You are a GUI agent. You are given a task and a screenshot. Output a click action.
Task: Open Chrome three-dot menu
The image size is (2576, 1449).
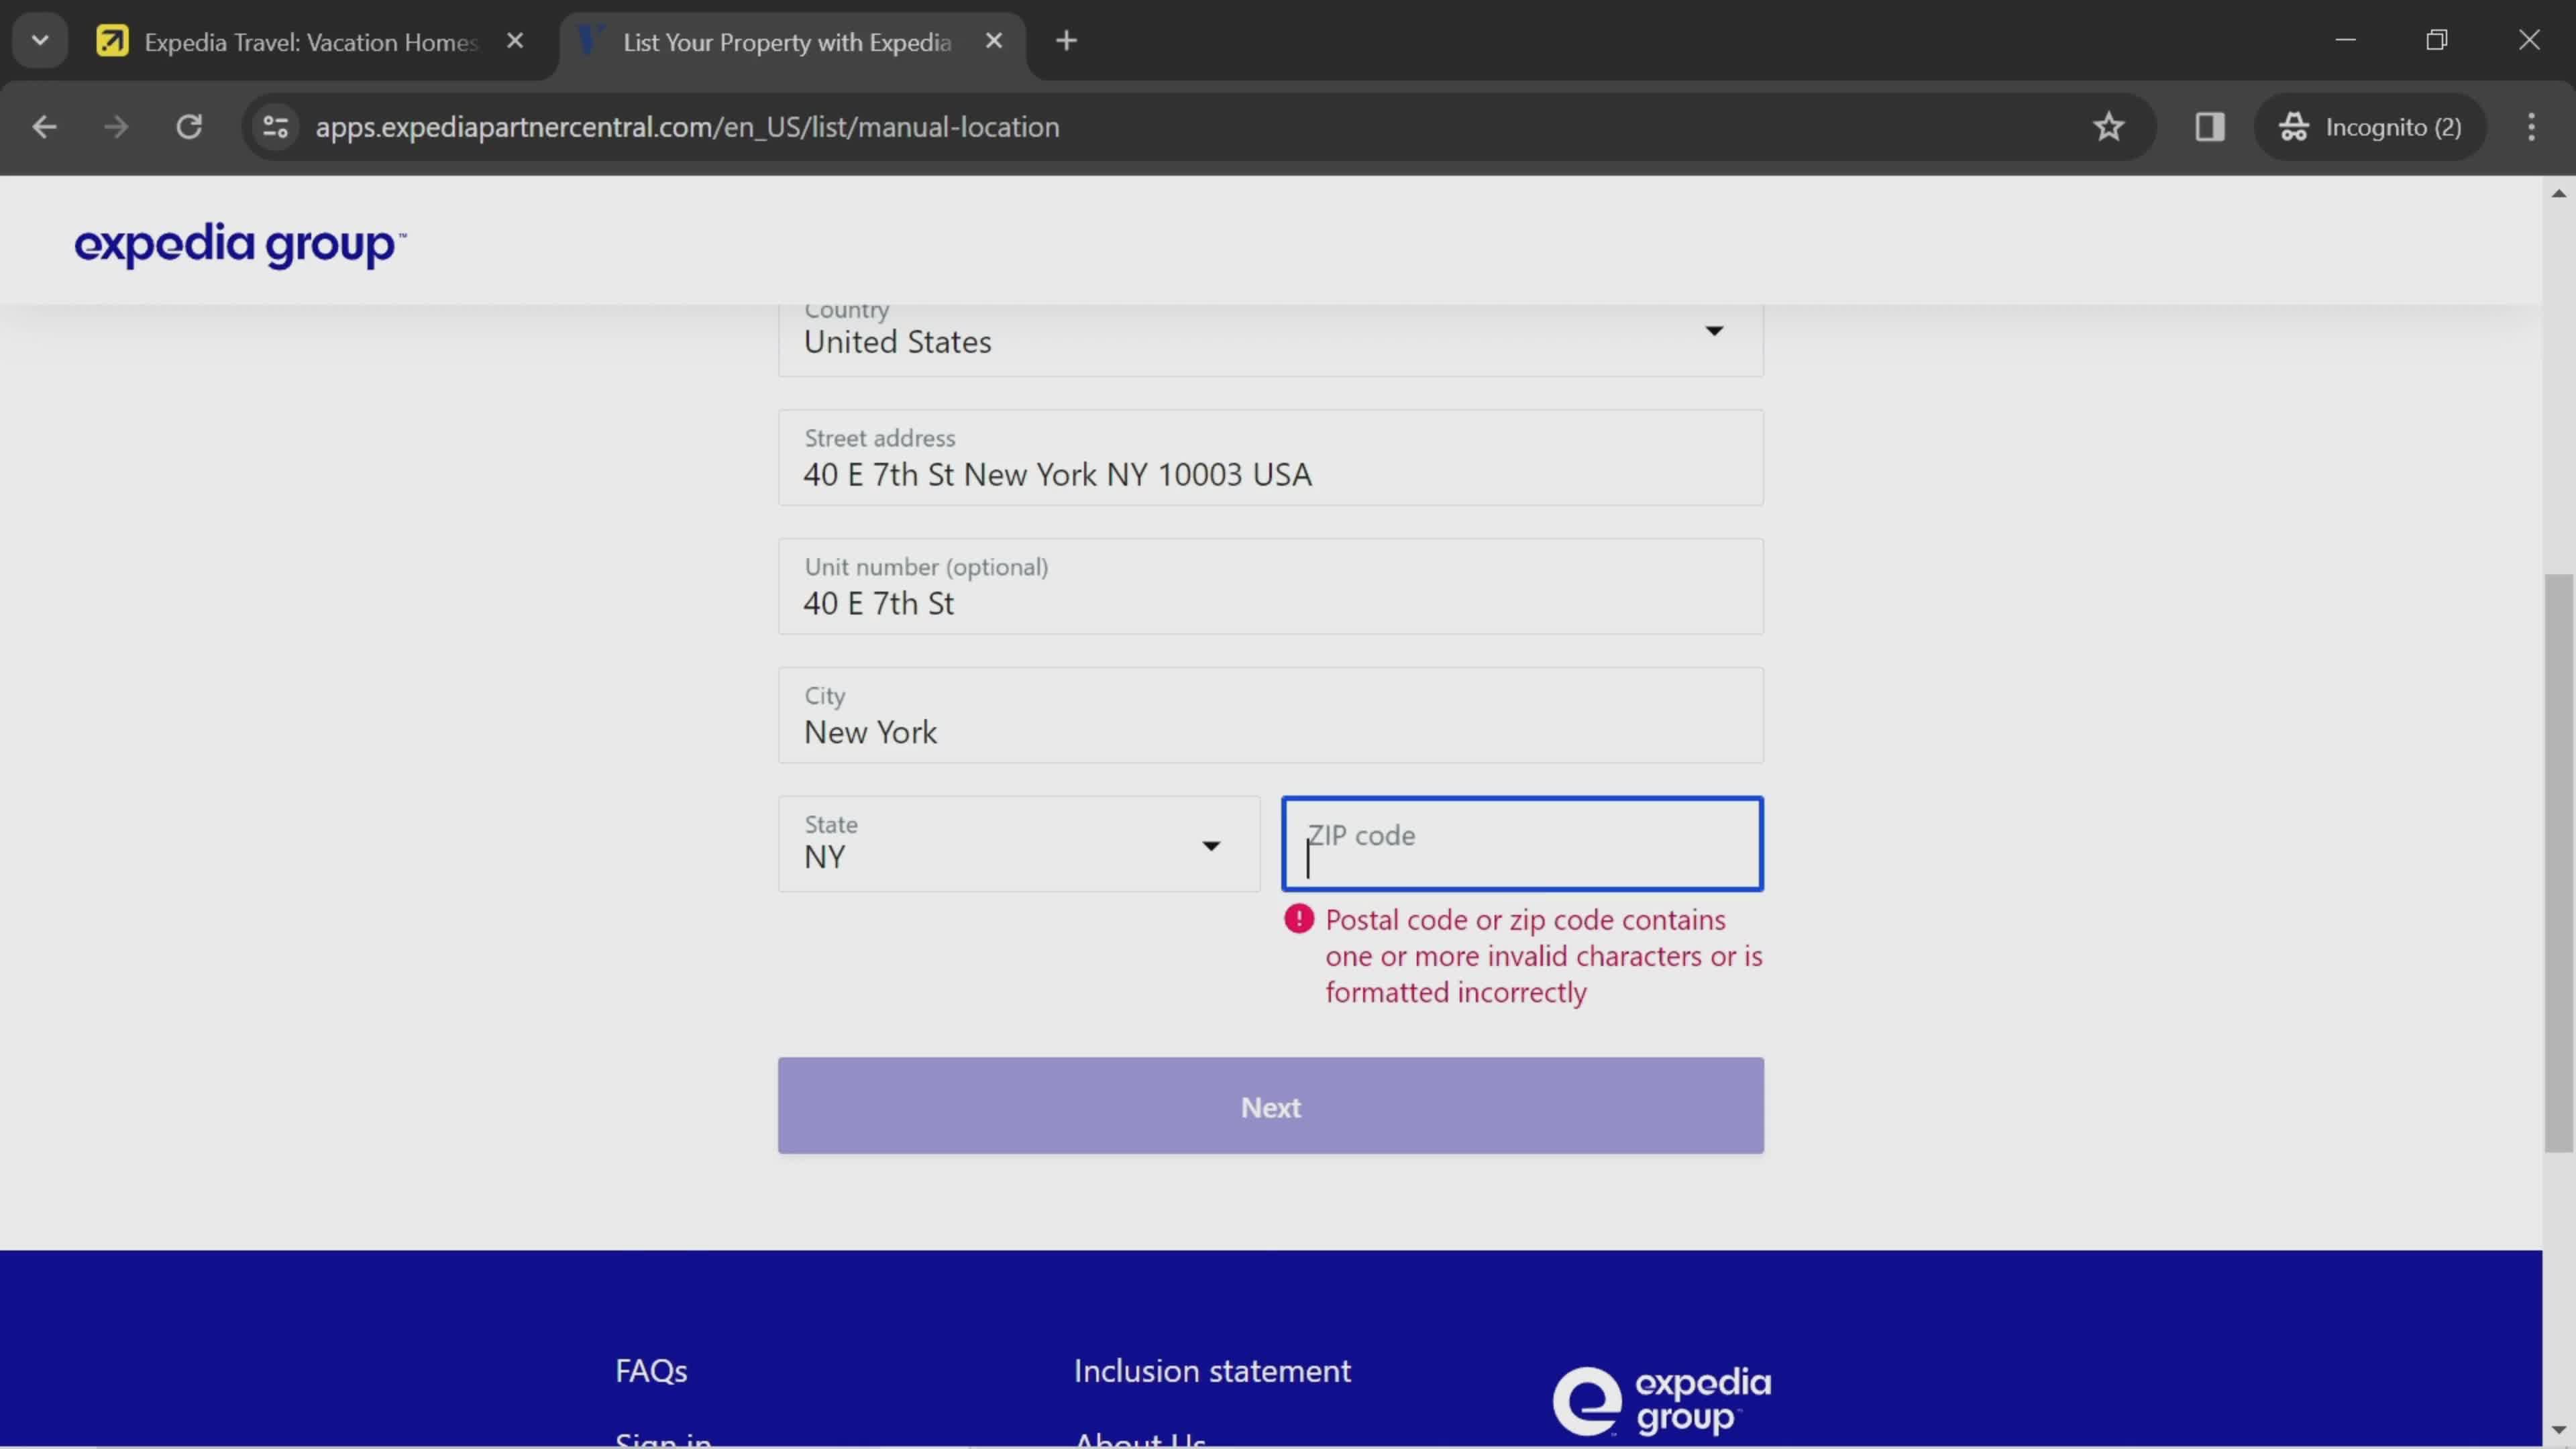2531,127
